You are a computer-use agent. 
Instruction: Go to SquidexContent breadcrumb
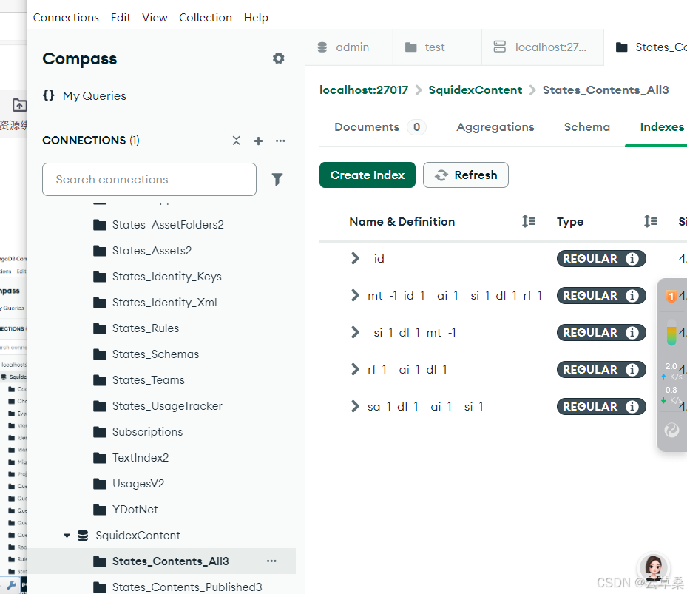(476, 90)
